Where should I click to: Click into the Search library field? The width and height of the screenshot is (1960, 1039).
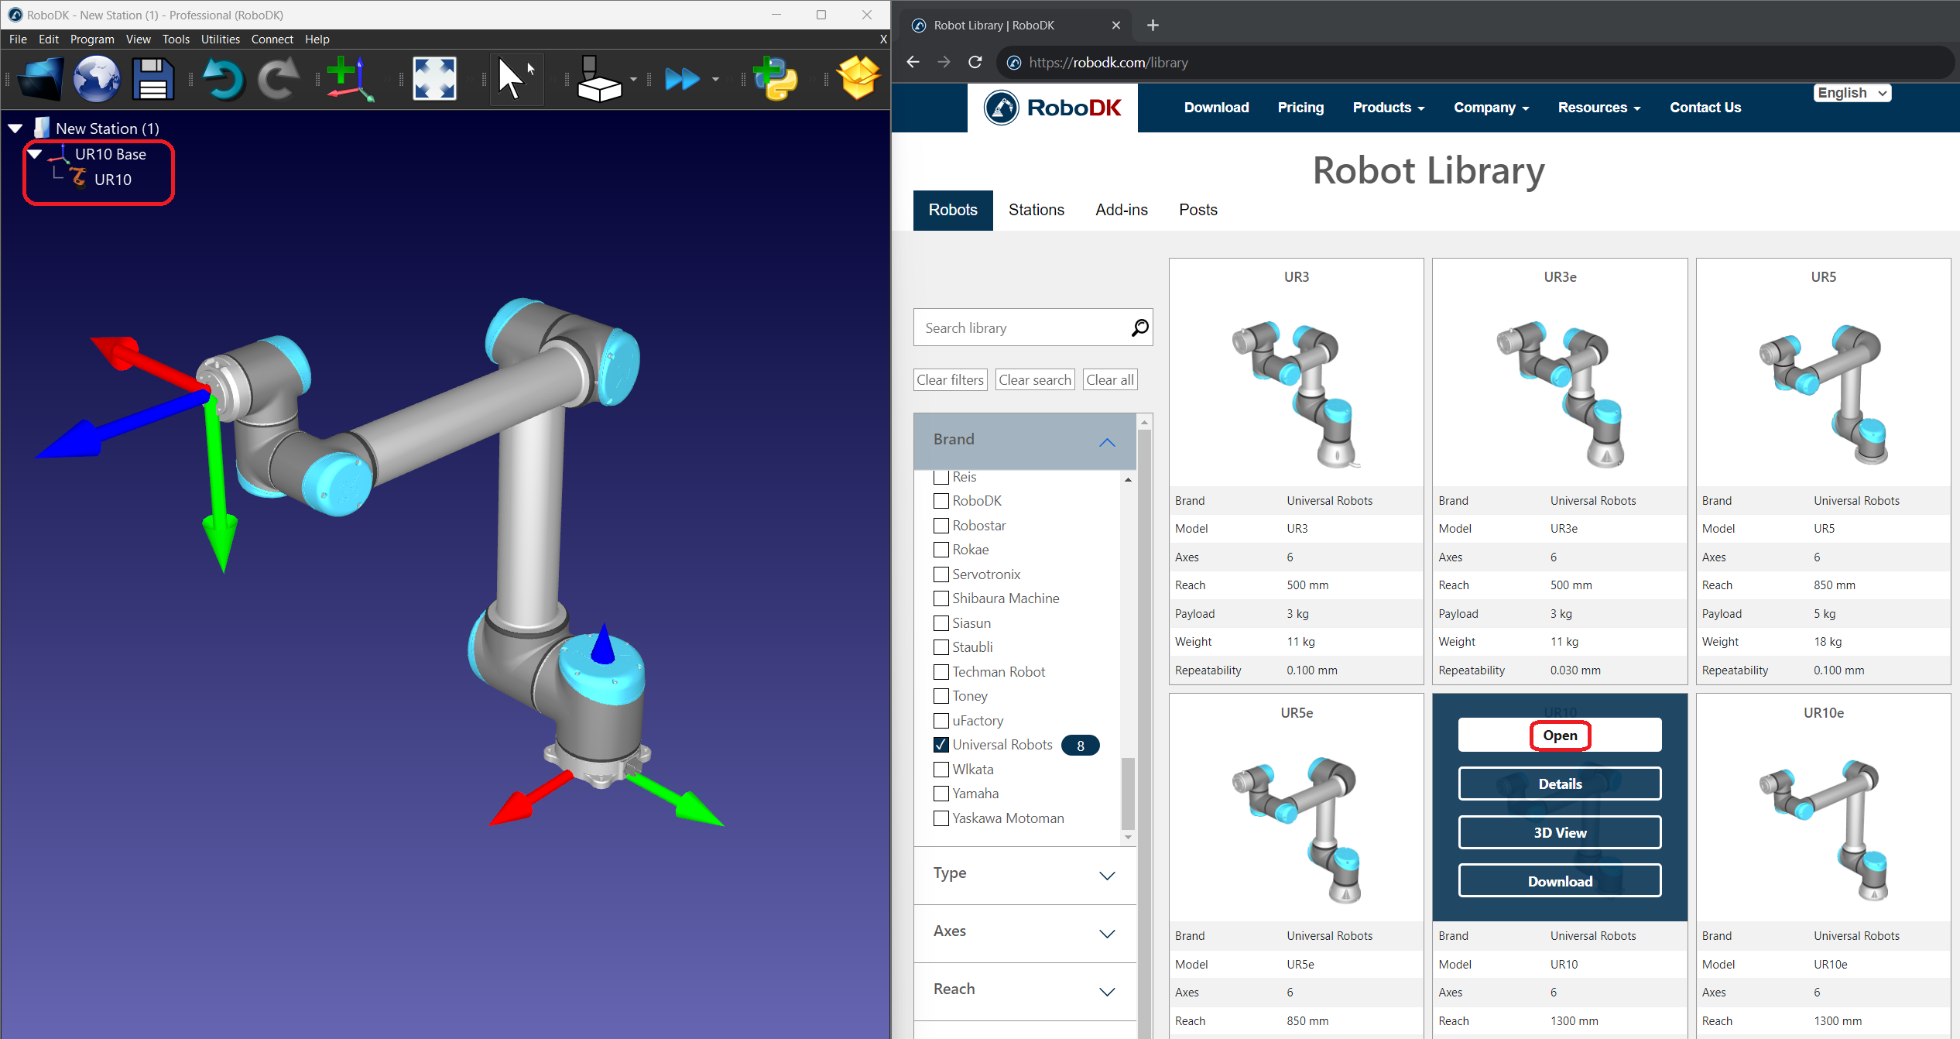1022,328
